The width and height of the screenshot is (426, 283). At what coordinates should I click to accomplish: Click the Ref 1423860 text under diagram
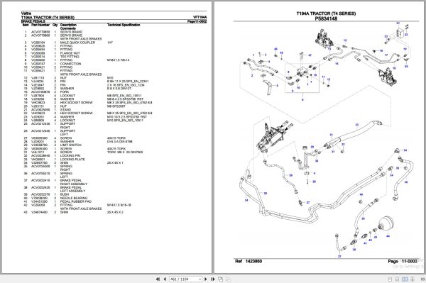pos(248,261)
